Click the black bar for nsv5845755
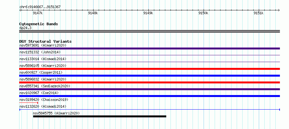The width and height of the screenshot is (289, 129). 100,116
